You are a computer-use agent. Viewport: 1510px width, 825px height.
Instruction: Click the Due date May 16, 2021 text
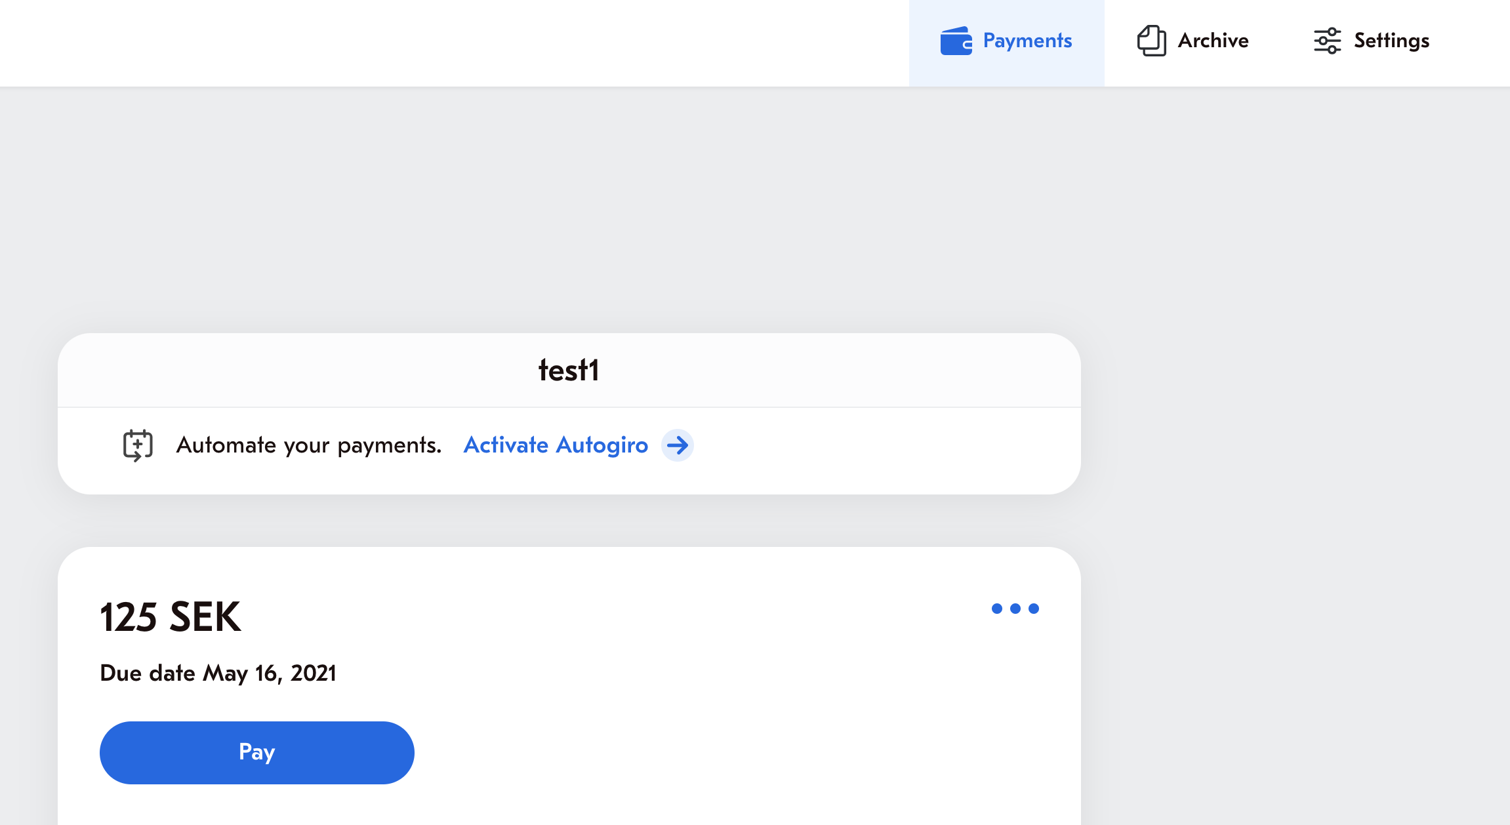coord(218,674)
